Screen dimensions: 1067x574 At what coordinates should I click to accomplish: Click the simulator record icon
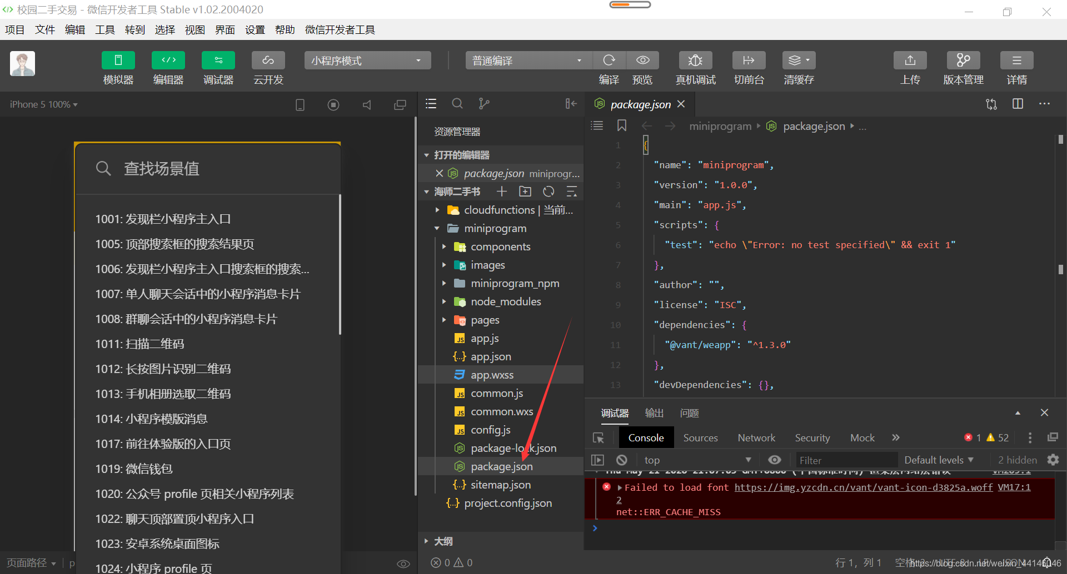tap(333, 104)
